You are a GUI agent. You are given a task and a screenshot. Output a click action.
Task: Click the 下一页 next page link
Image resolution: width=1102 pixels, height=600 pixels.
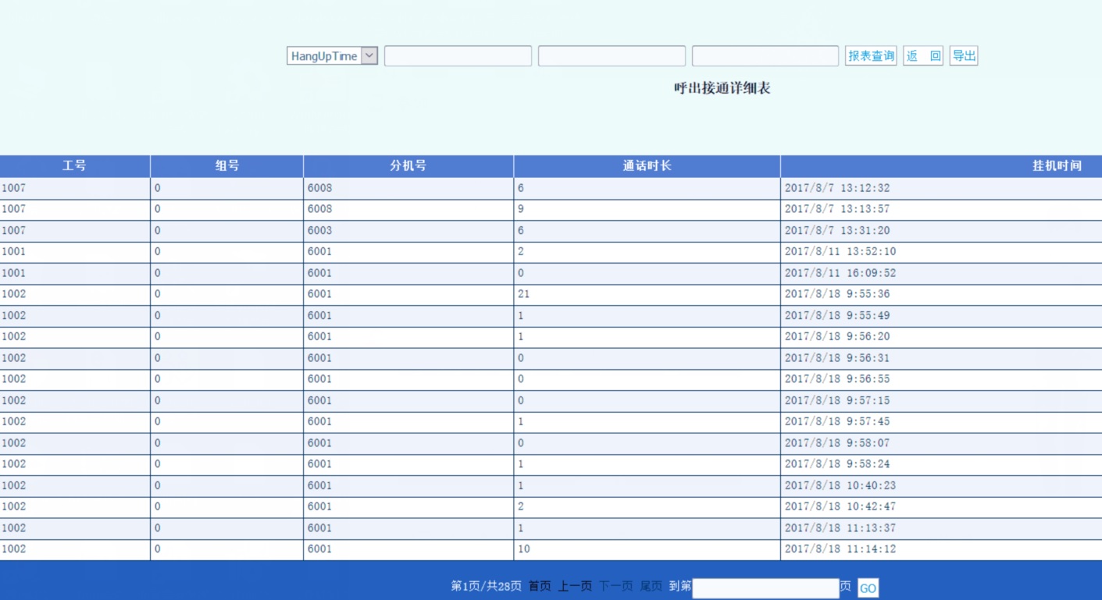click(x=615, y=586)
